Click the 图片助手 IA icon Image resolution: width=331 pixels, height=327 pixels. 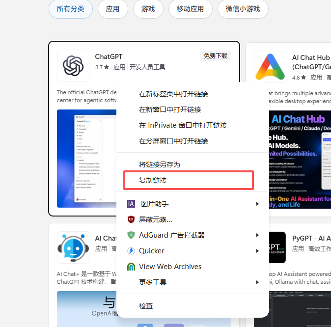point(131,204)
